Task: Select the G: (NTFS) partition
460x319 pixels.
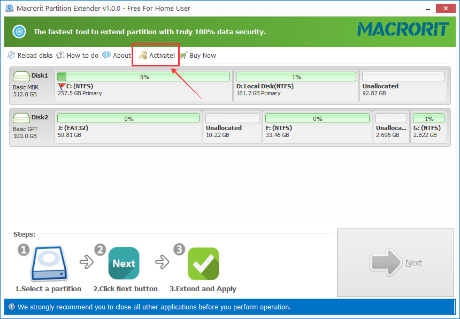Action: [x=428, y=131]
